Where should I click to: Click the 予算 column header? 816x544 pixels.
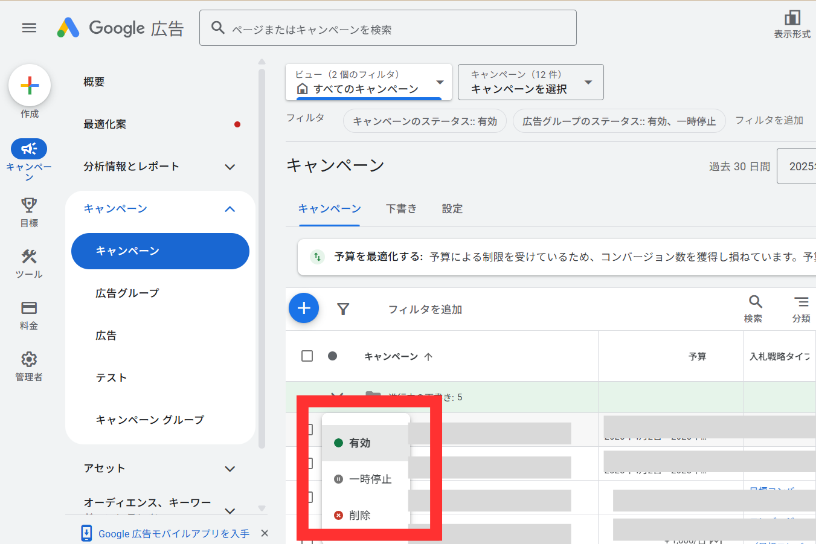(x=697, y=356)
